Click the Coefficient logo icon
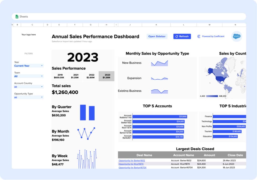This screenshot has width=257, height=180. (199, 36)
